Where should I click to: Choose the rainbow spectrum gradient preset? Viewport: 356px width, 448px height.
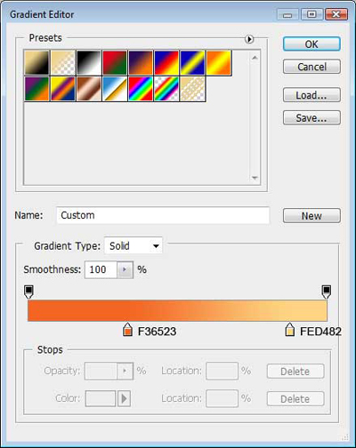tap(141, 89)
